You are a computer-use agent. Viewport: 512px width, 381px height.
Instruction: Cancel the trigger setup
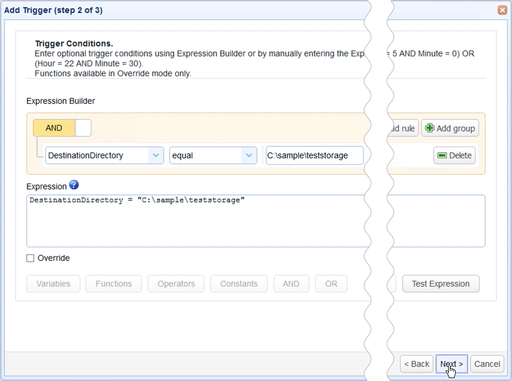487,363
